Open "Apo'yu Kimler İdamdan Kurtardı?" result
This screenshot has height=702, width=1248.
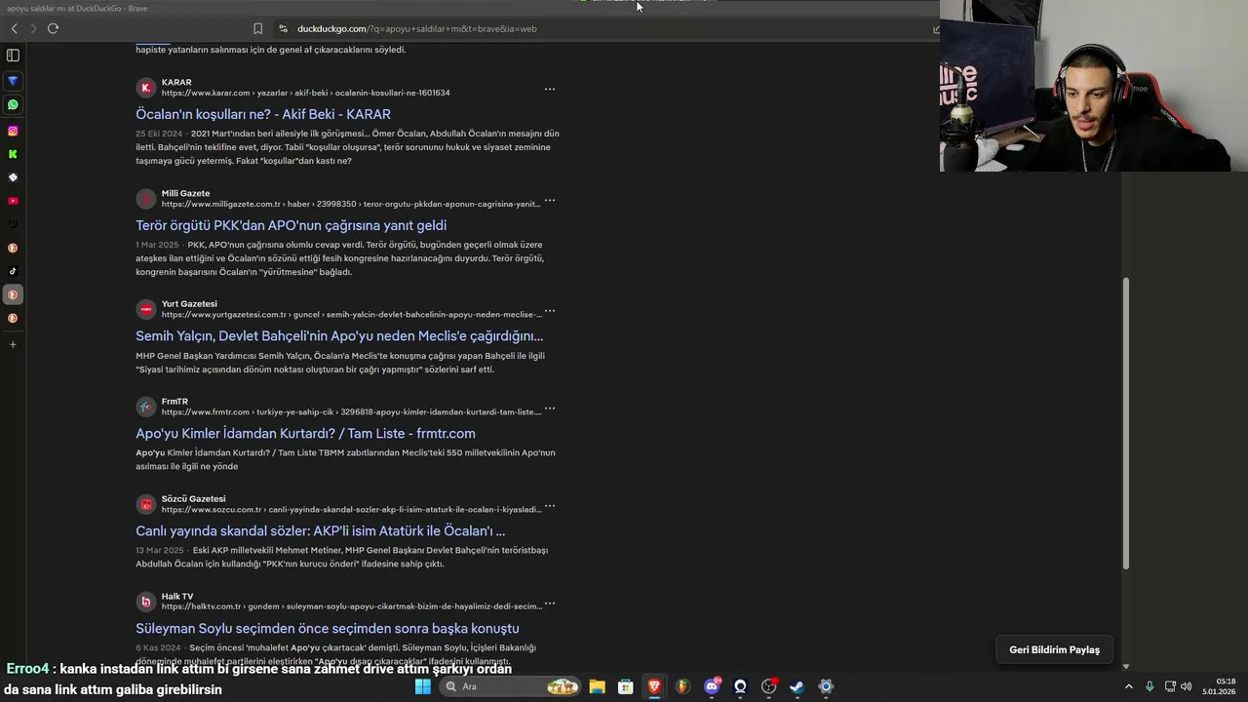coord(305,434)
